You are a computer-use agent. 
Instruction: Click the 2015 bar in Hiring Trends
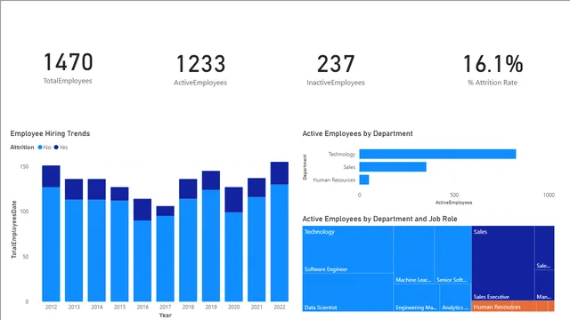[x=119, y=244]
